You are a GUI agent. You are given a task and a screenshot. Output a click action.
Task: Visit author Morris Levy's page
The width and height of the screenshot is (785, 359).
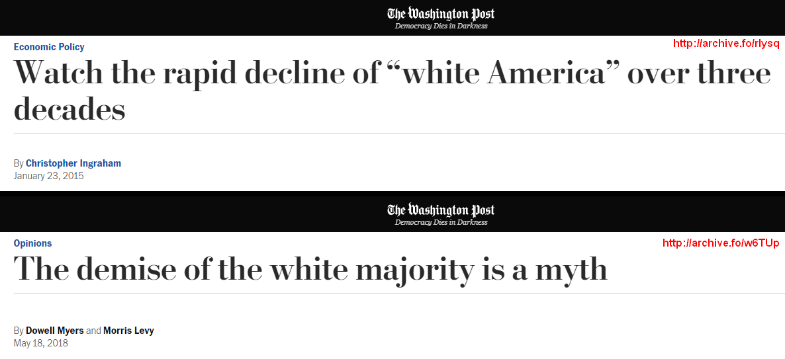(128, 331)
